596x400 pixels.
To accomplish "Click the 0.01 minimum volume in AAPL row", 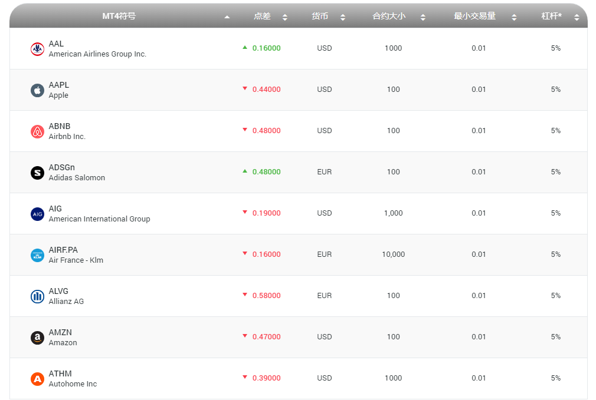I will pyautogui.click(x=479, y=89).
